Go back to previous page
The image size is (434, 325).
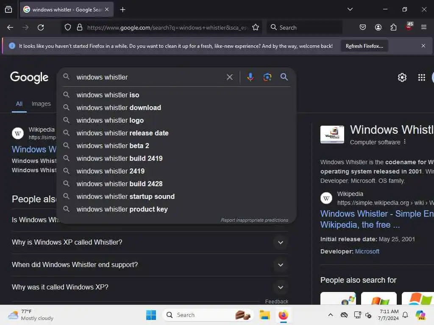pos(10,28)
